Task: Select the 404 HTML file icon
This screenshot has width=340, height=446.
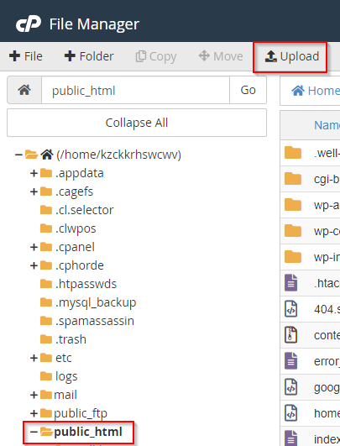Action: tap(290, 308)
